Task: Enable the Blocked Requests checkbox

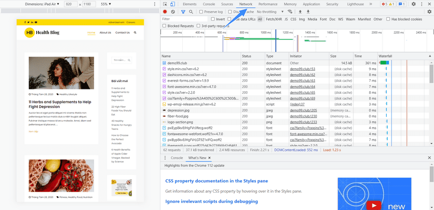Action: point(164,26)
